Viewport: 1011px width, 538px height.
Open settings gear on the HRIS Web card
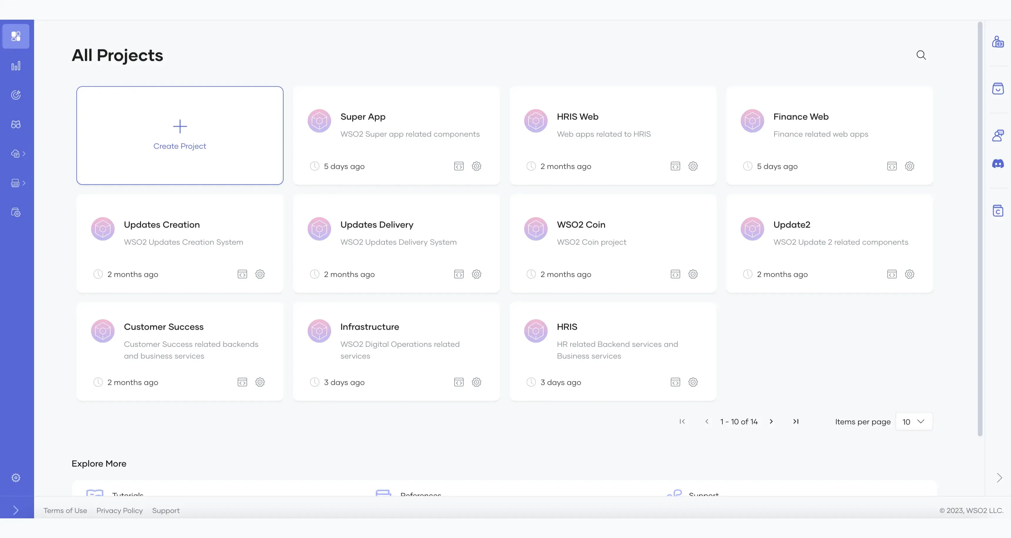pyautogui.click(x=693, y=166)
